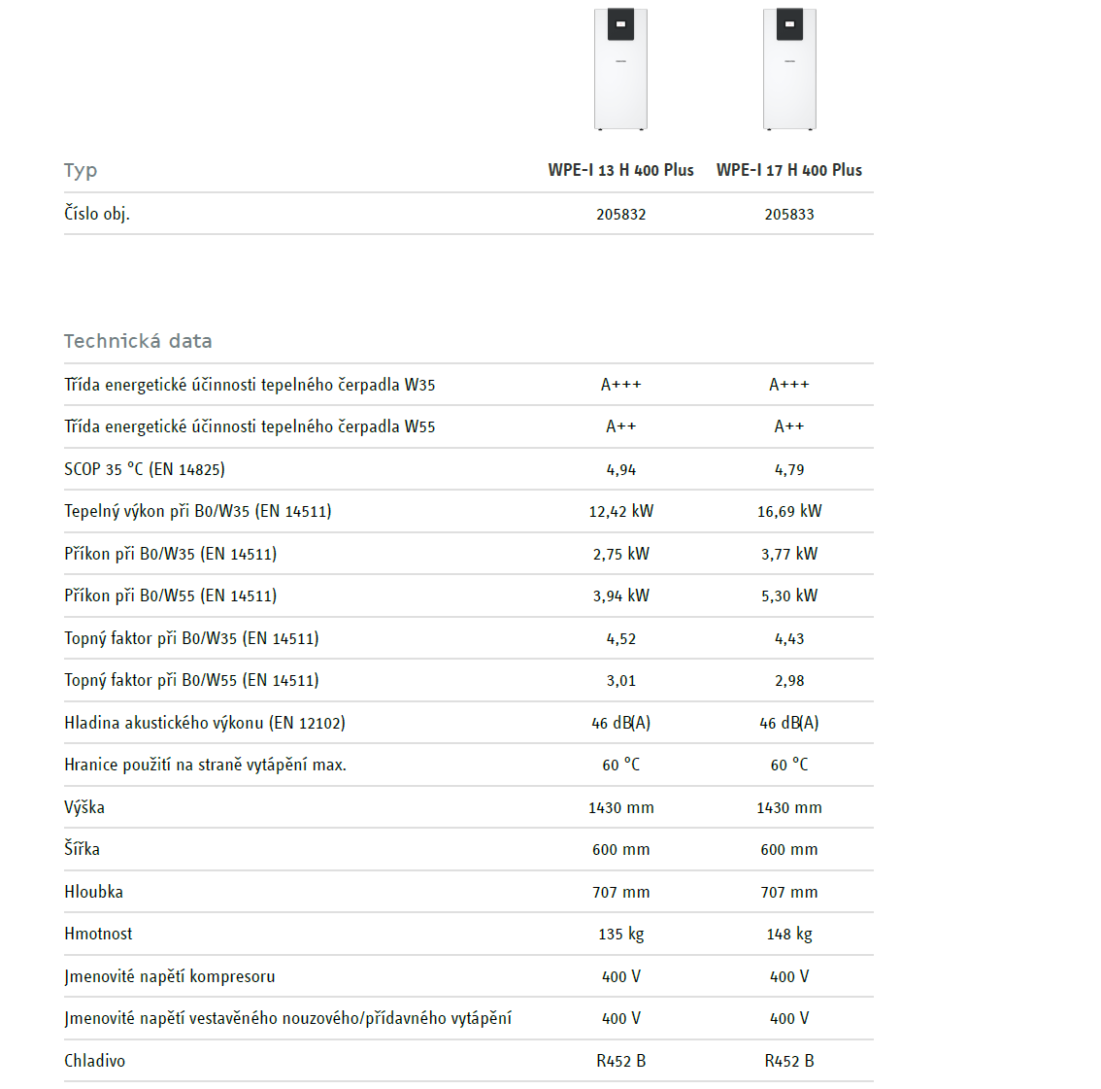1101x1089 pixels.
Task: Click the Hladina akustického výkonu row label
Action: 205,723
